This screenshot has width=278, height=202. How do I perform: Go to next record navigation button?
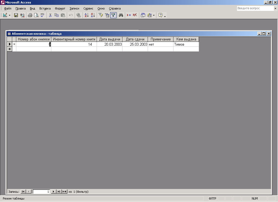[53, 191]
